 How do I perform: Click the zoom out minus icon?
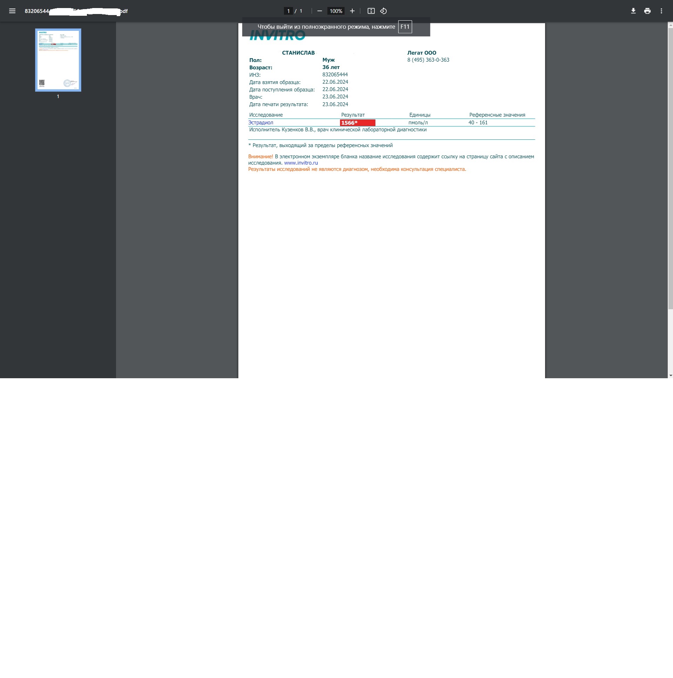click(319, 11)
